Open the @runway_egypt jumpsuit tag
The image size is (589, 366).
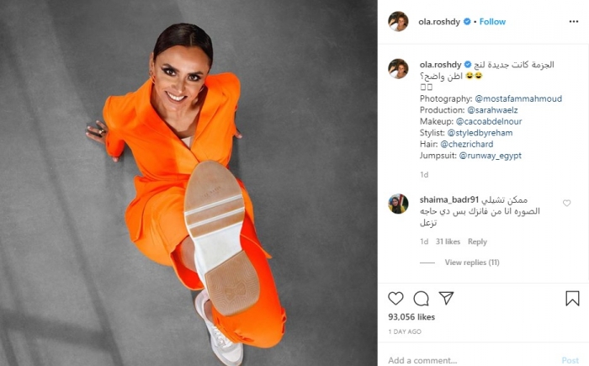pos(491,156)
